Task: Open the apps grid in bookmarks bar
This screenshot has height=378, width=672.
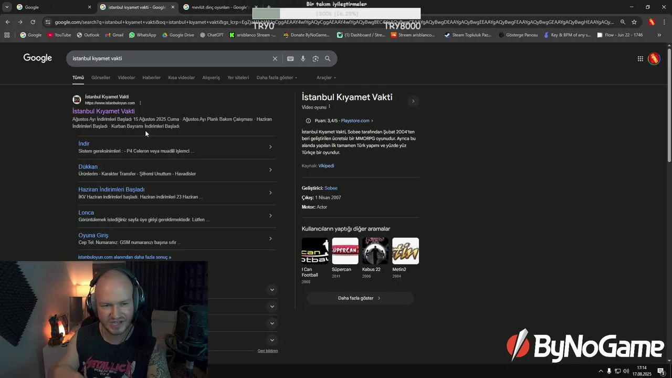Action: [7, 35]
